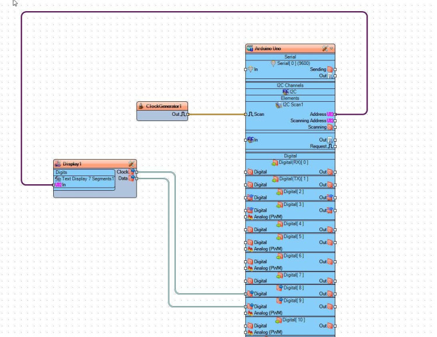Click the Elements section label
This screenshot has width=437, height=337.
[x=290, y=98]
